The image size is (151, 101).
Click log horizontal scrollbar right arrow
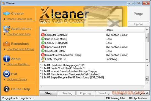pyautogui.click(x=143, y=87)
